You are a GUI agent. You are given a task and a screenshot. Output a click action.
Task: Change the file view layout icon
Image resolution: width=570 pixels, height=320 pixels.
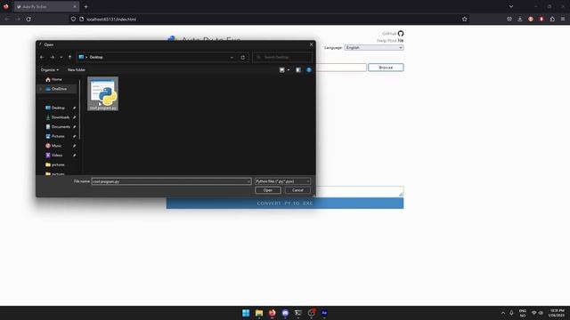281,70
